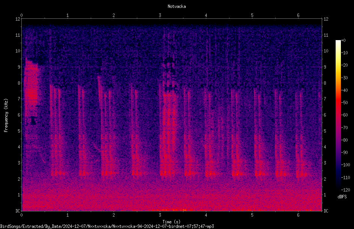
Task: Click the 12 kHz label on left axis
Action: click(18, 19)
